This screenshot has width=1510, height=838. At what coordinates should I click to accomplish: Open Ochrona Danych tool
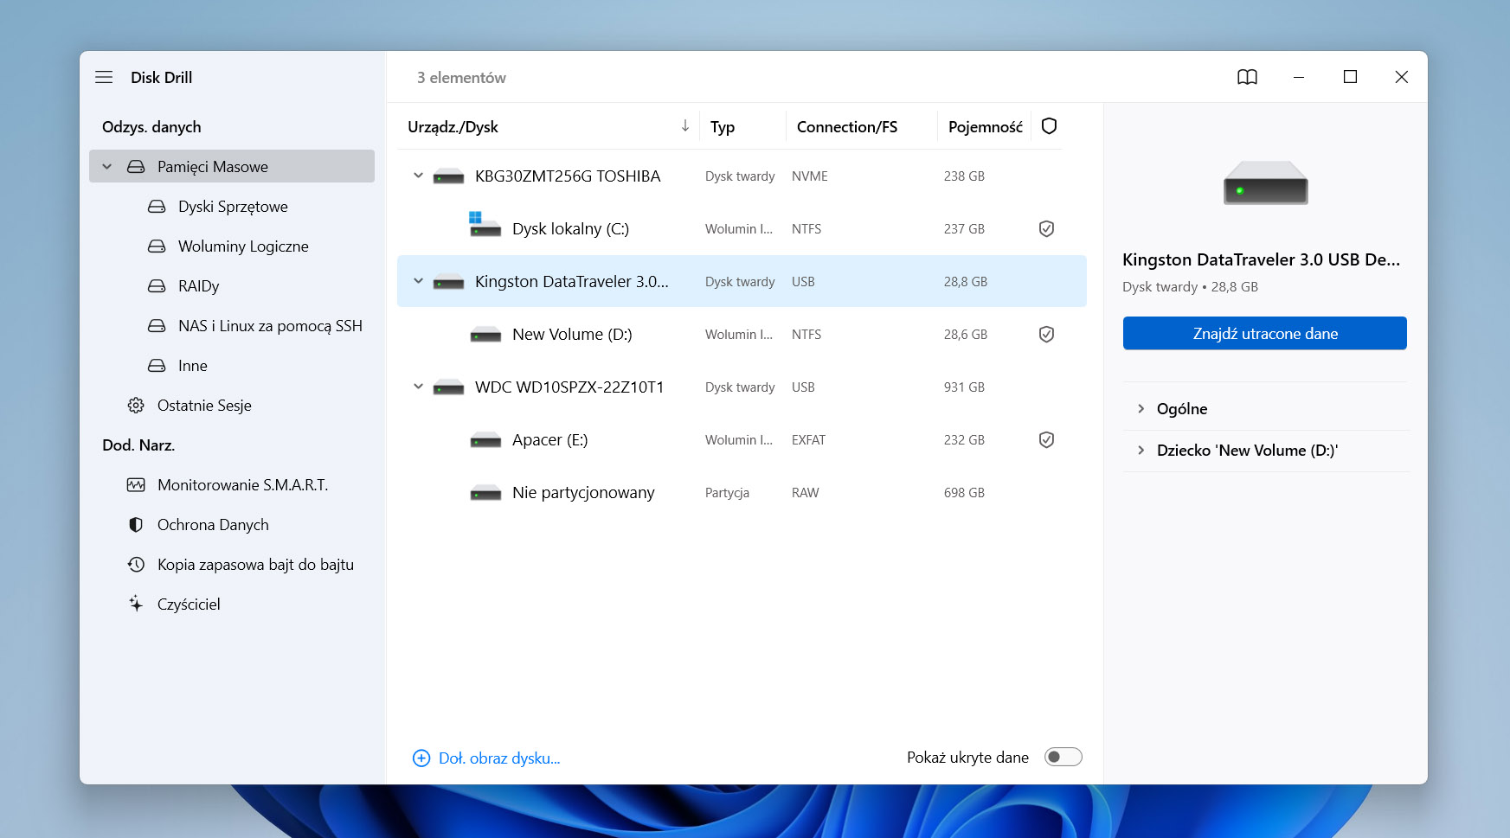click(213, 525)
